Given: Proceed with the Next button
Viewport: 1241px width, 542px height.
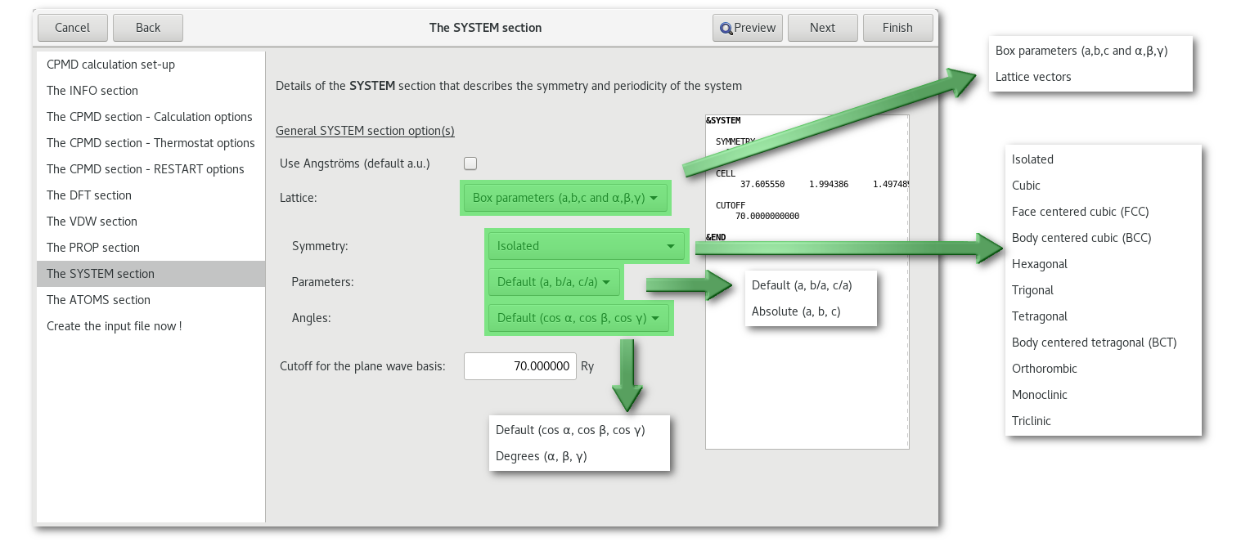Looking at the screenshot, I should [822, 28].
